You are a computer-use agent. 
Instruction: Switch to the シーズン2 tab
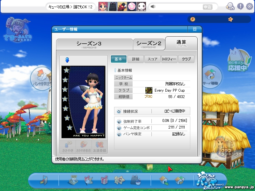click(x=149, y=44)
